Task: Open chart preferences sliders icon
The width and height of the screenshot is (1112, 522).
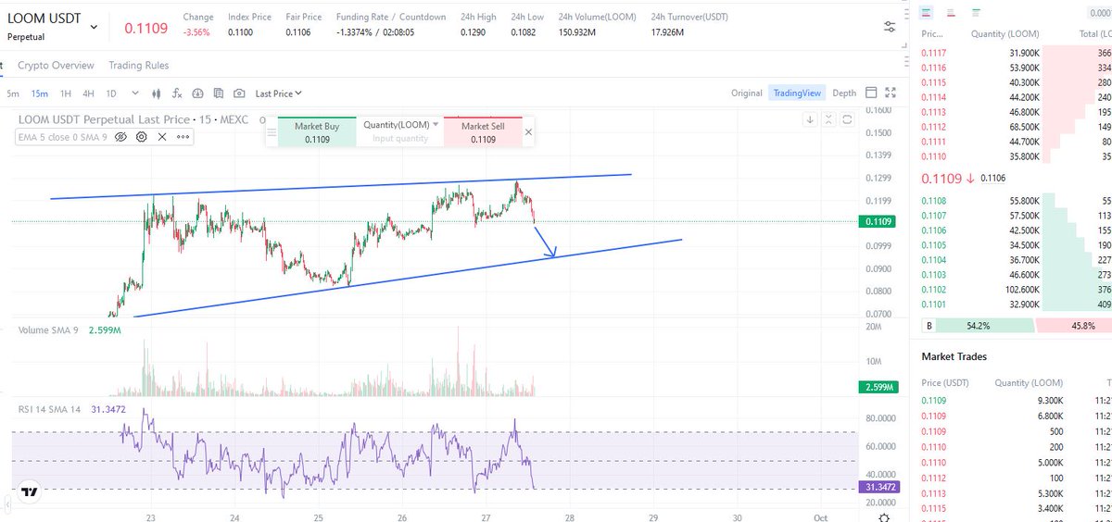Action: coord(891,28)
